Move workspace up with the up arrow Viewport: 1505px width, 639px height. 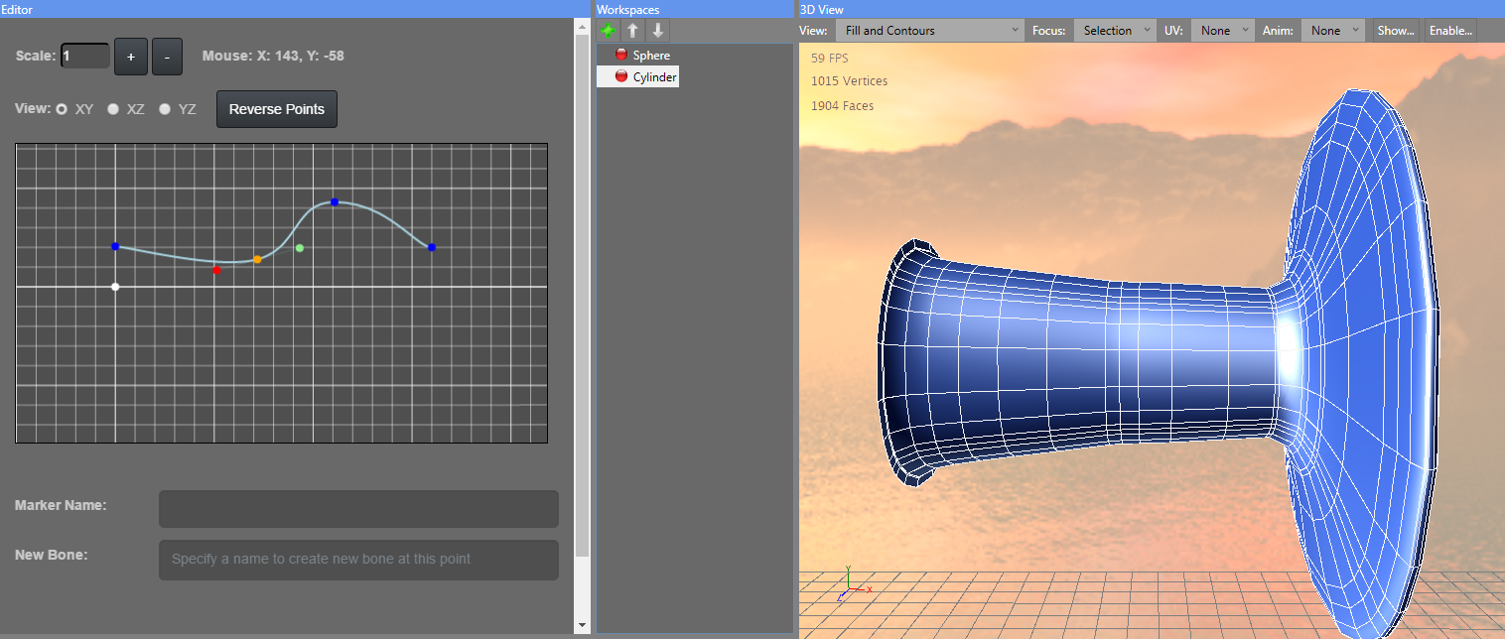632,31
